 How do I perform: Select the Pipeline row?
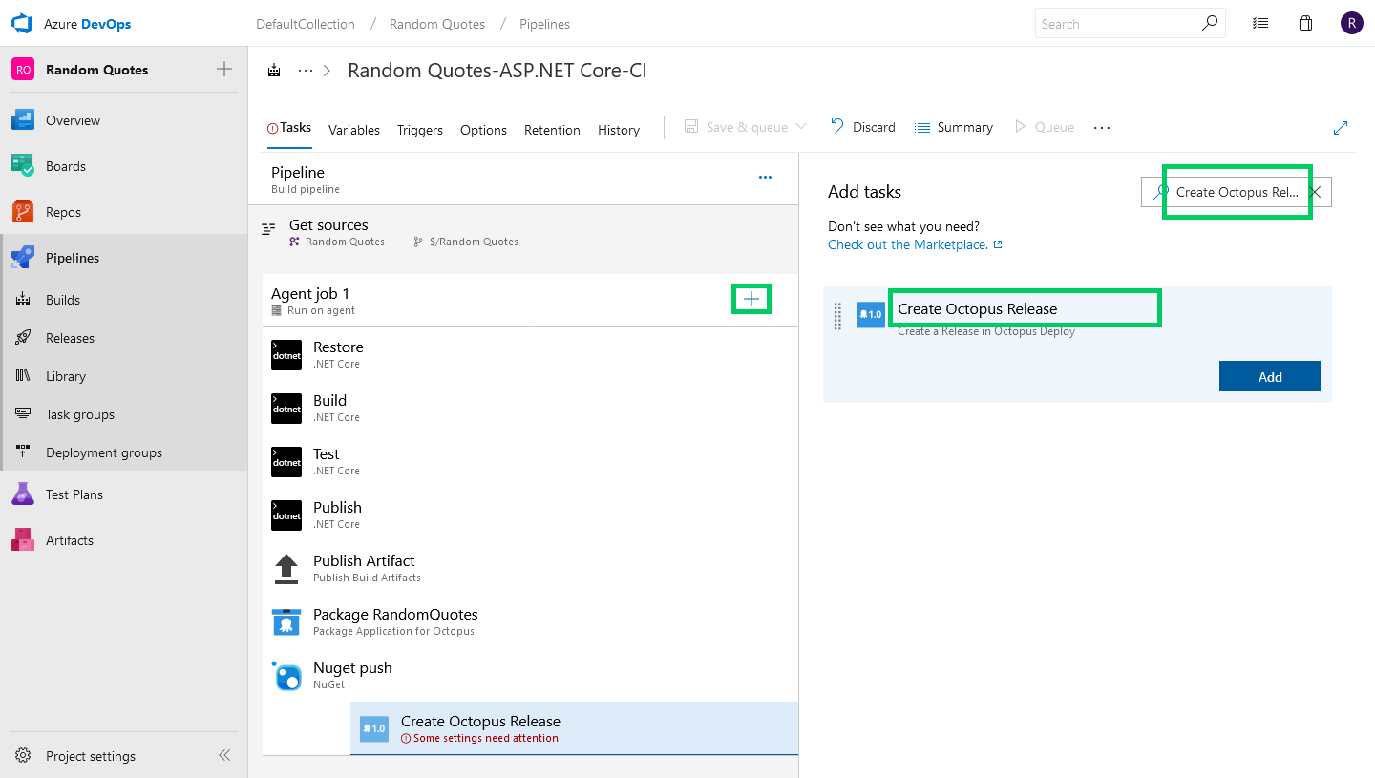(x=523, y=179)
